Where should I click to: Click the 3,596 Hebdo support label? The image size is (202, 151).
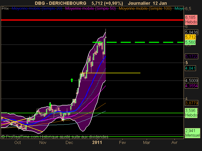coord(191,113)
